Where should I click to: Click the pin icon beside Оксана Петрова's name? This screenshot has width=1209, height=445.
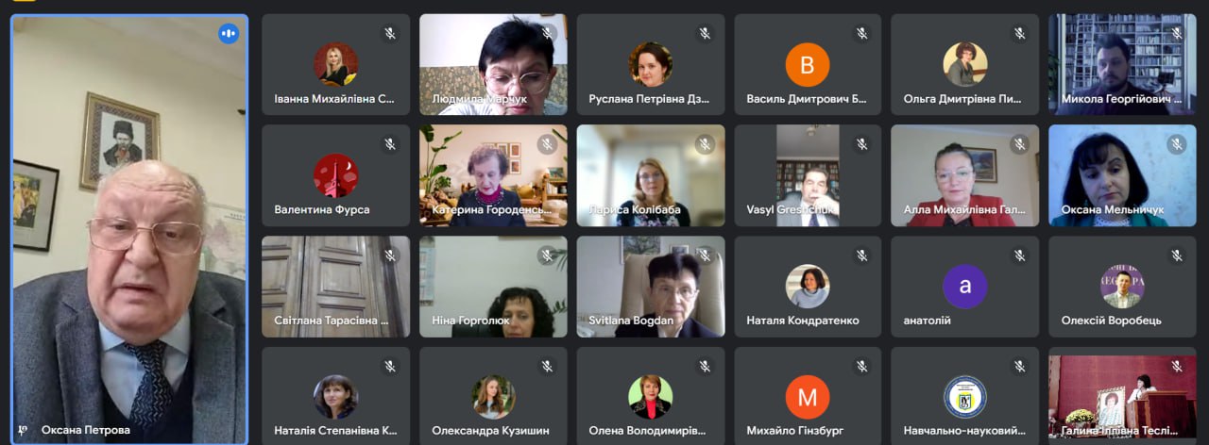pos(23,429)
